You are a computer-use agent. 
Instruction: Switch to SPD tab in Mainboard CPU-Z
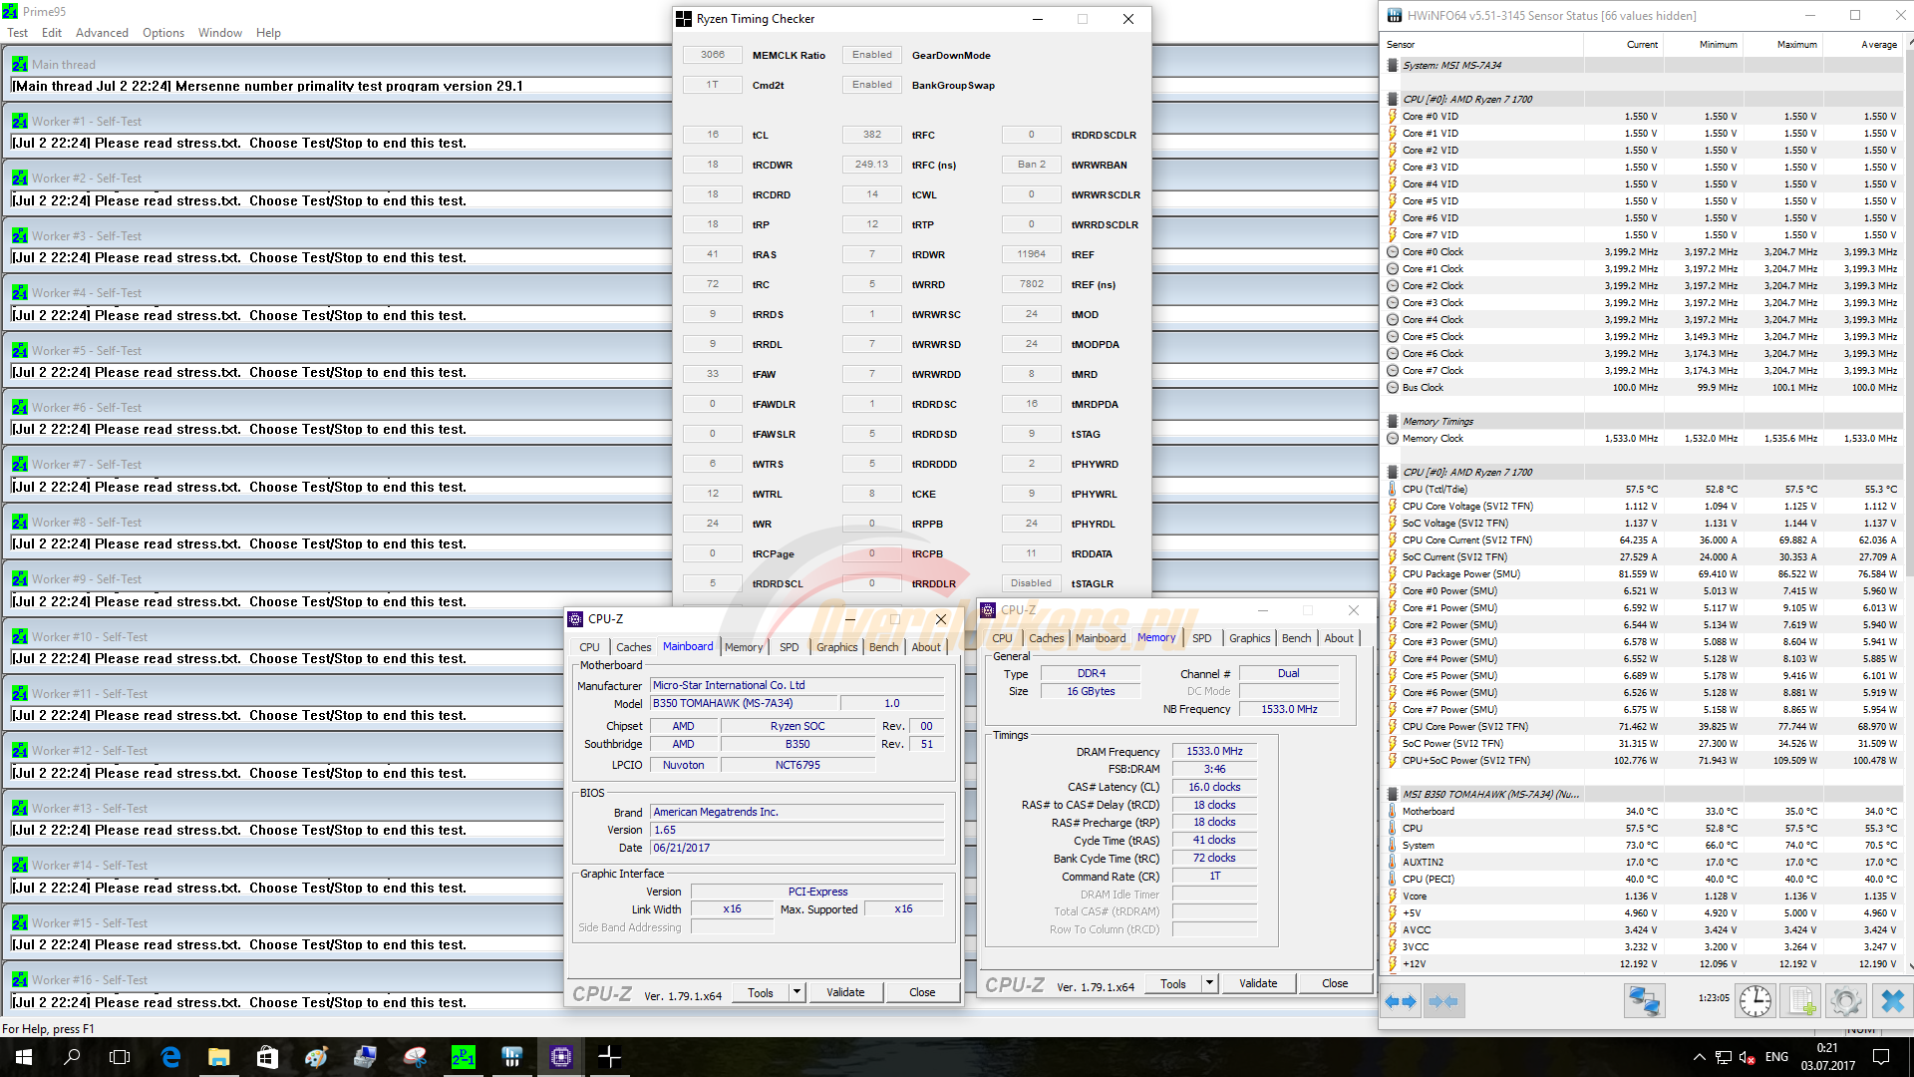tap(789, 647)
